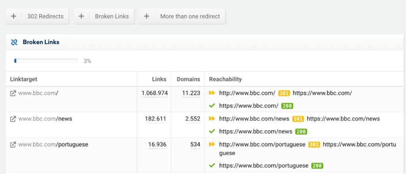Open the www.bbc.com/portuguese link target
Screen dimensions: 406x174
coord(53,144)
